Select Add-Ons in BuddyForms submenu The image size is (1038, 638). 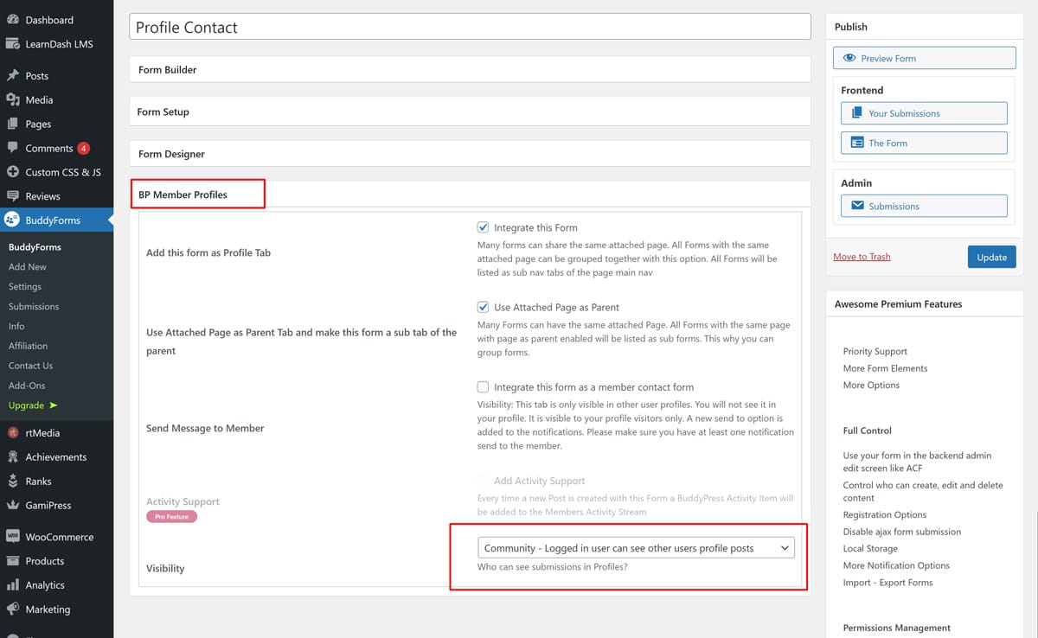point(27,386)
